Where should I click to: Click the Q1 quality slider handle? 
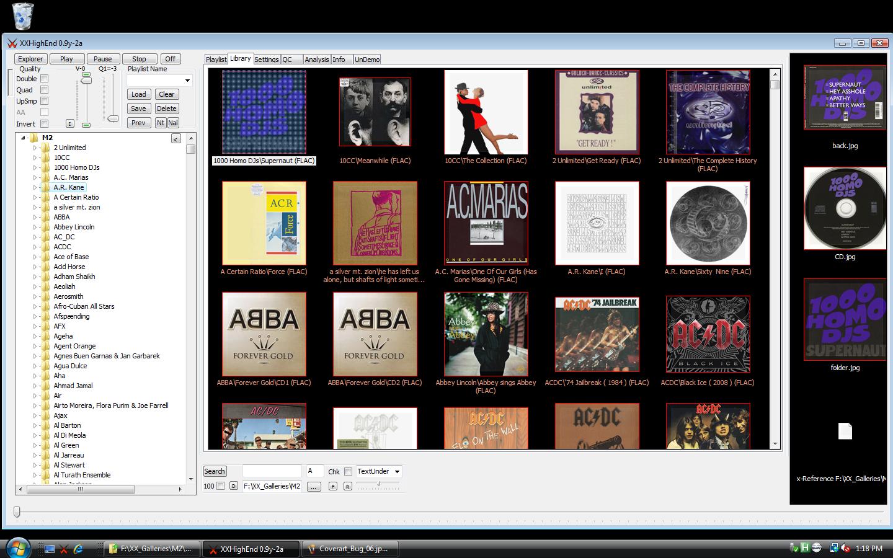pyautogui.click(x=113, y=118)
